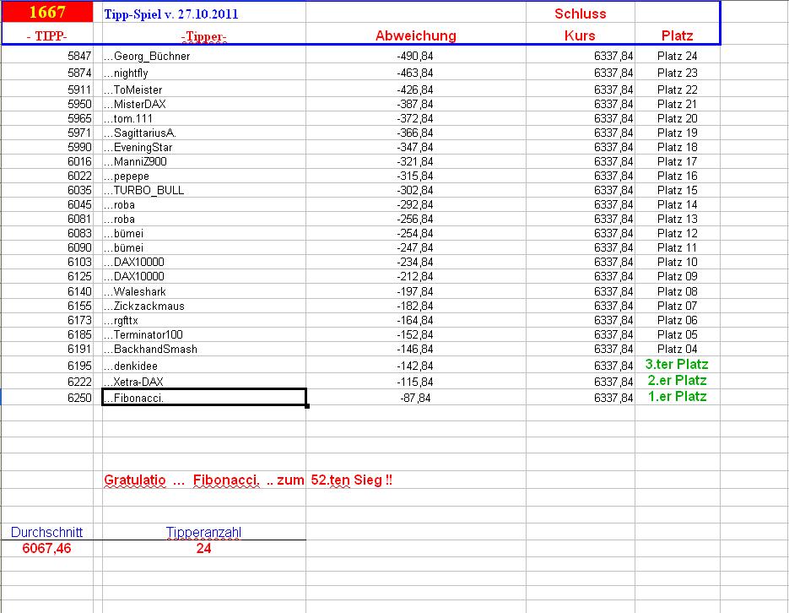Select the '...Waleshark' cell
Viewport: 789px width, 613px height.
[x=204, y=291]
